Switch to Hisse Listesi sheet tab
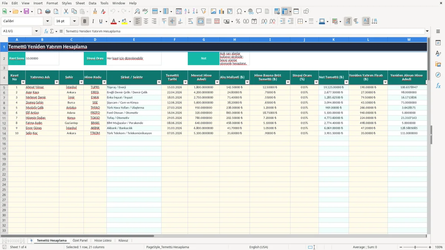 point(103,240)
